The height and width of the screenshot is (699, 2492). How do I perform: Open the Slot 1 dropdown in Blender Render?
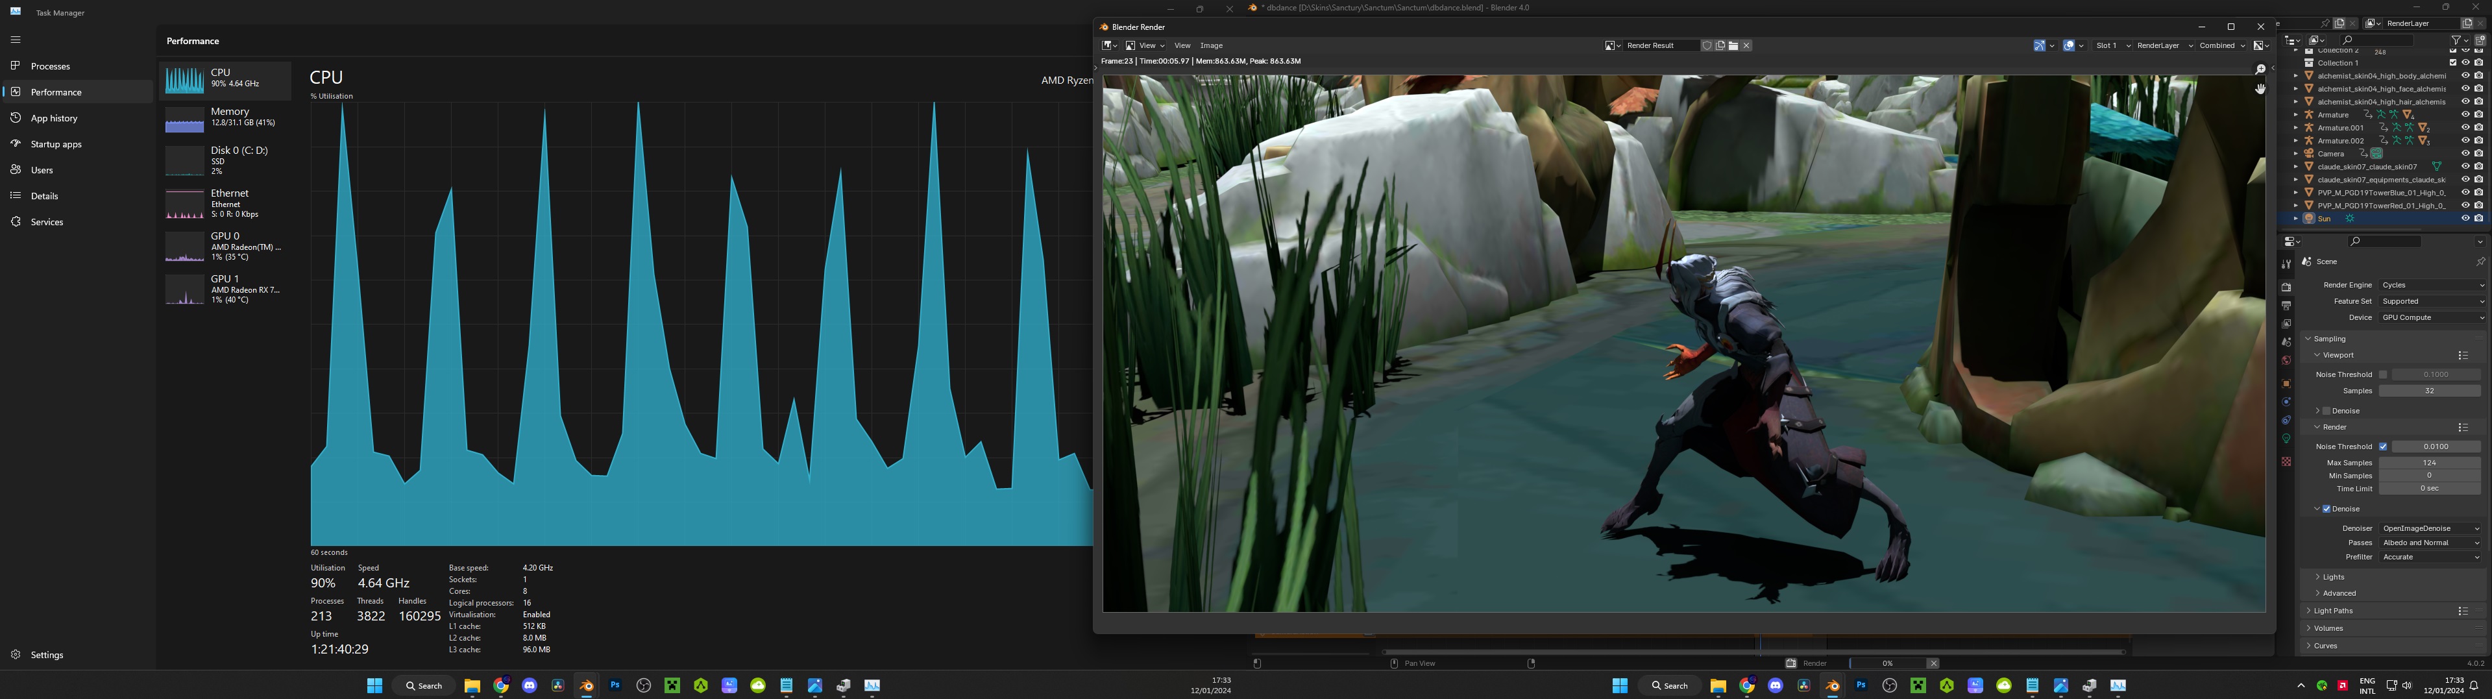point(2113,45)
